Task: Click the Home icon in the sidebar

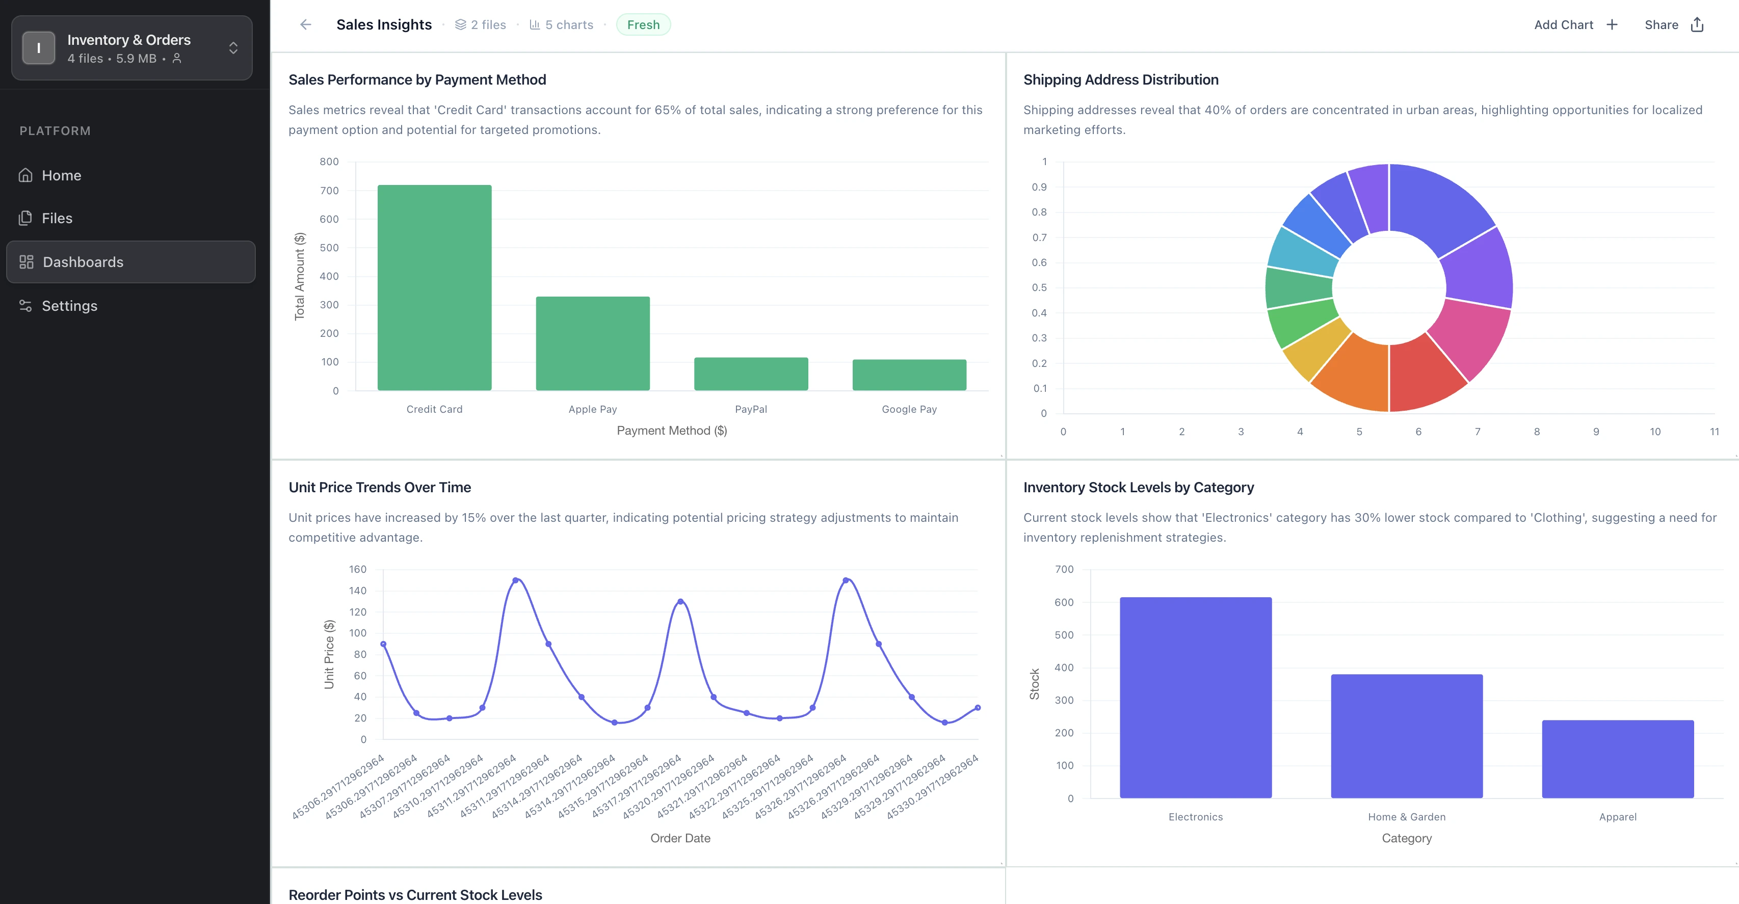Action: 25,175
